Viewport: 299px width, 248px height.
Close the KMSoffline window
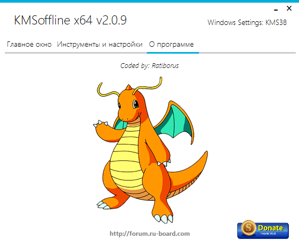pos(289,8)
